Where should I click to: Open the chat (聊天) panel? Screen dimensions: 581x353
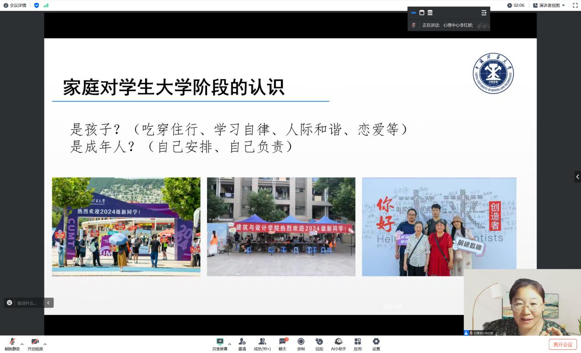(283, 343)
